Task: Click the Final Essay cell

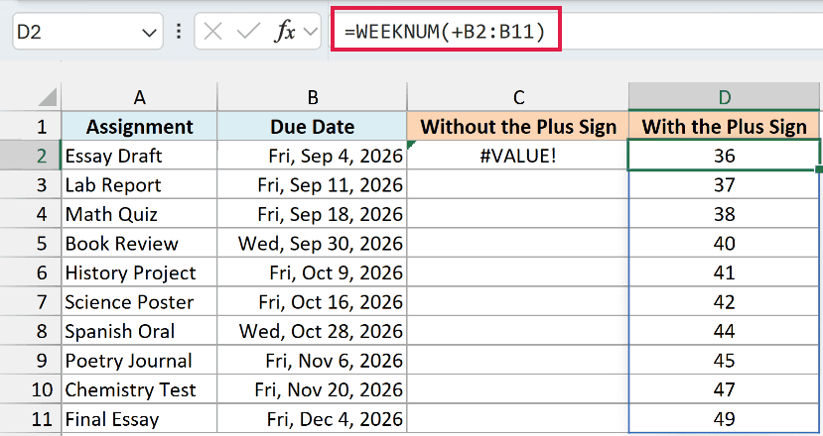Action: click(139, 419)
